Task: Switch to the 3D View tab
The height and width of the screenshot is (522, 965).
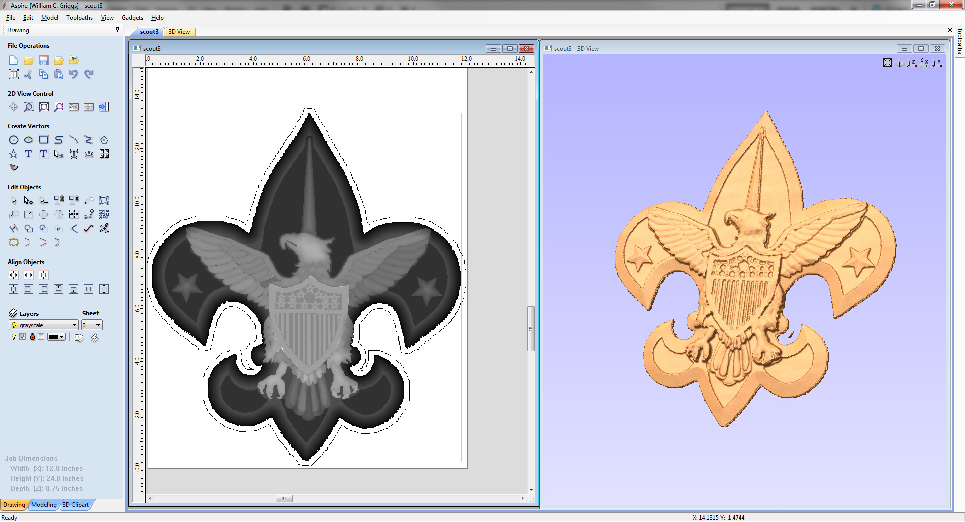Action: click(179, 32)
